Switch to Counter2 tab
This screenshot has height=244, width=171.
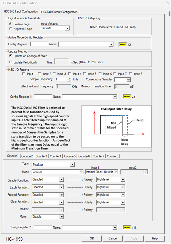click(x=27, y=156)
